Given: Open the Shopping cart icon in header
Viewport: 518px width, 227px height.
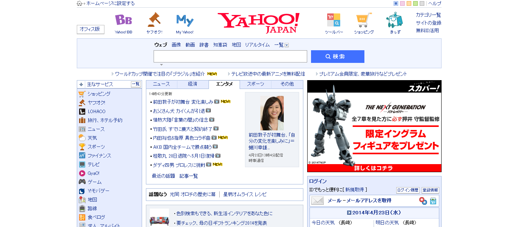Looking at the screenshot, I should click(x=364, y=20).
